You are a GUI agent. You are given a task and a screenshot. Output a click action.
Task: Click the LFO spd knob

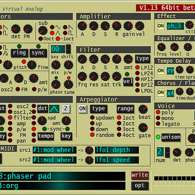[42, 120]
